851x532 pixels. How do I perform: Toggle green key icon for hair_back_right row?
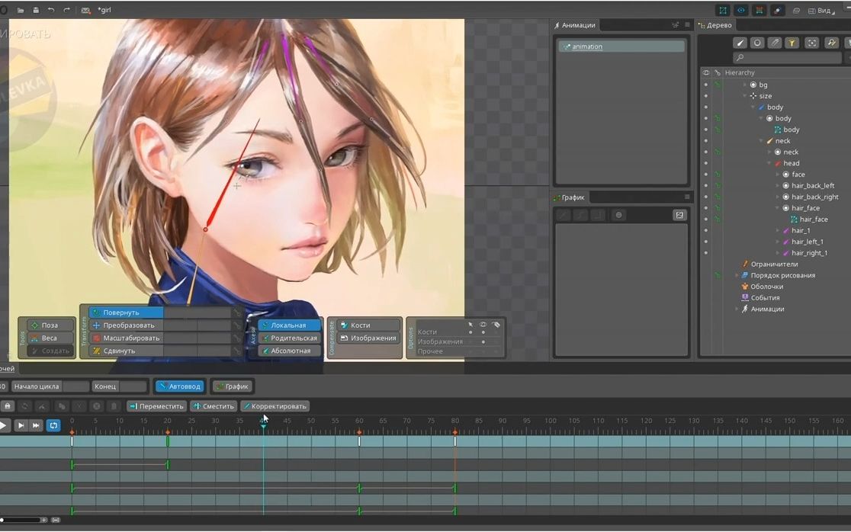tap(717, 197)
